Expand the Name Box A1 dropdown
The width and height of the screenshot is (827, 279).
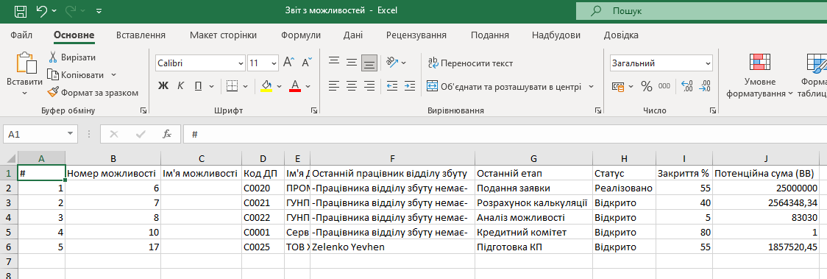70,135
